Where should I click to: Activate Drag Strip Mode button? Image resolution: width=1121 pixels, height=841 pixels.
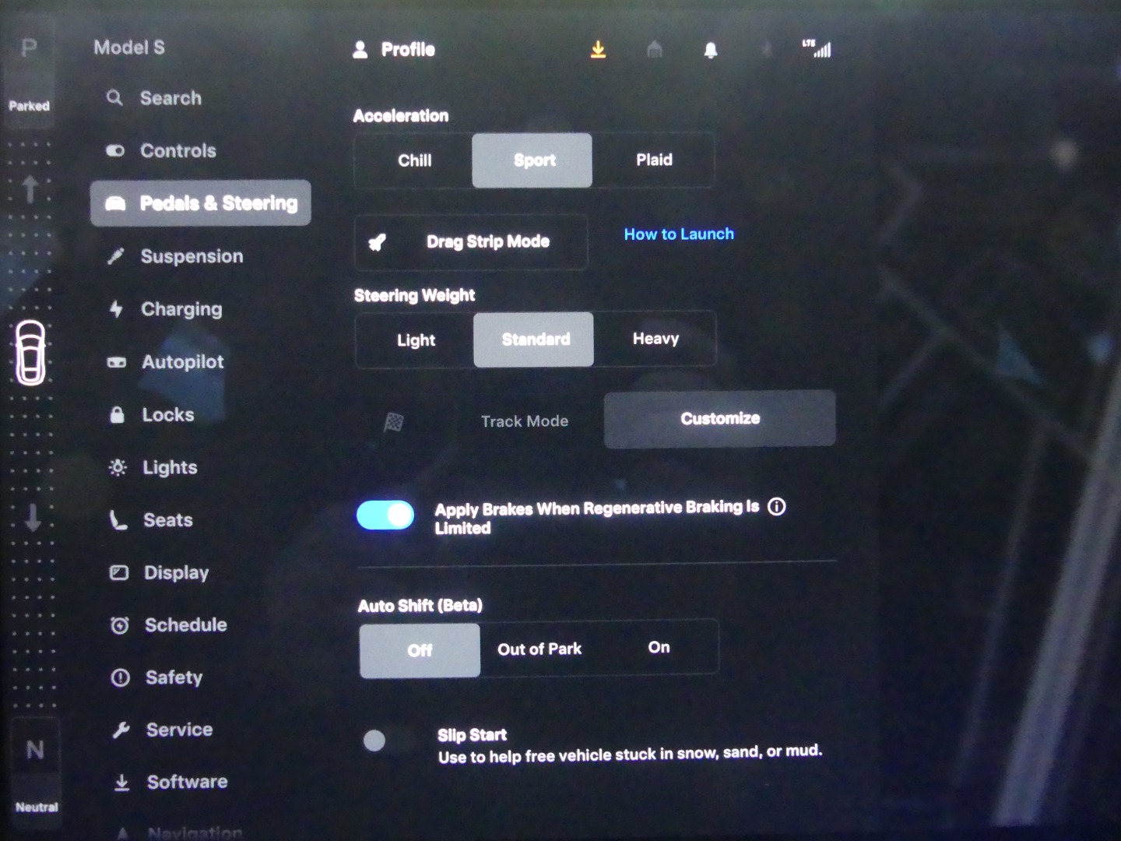click(x=471, y=242)
